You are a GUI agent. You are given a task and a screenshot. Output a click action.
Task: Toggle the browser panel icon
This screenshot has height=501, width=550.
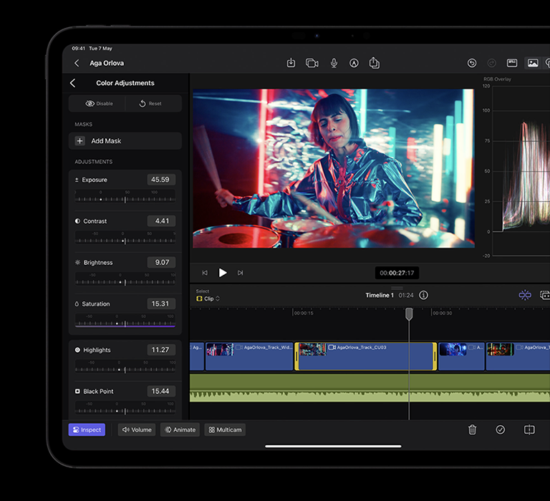point(512,63)
